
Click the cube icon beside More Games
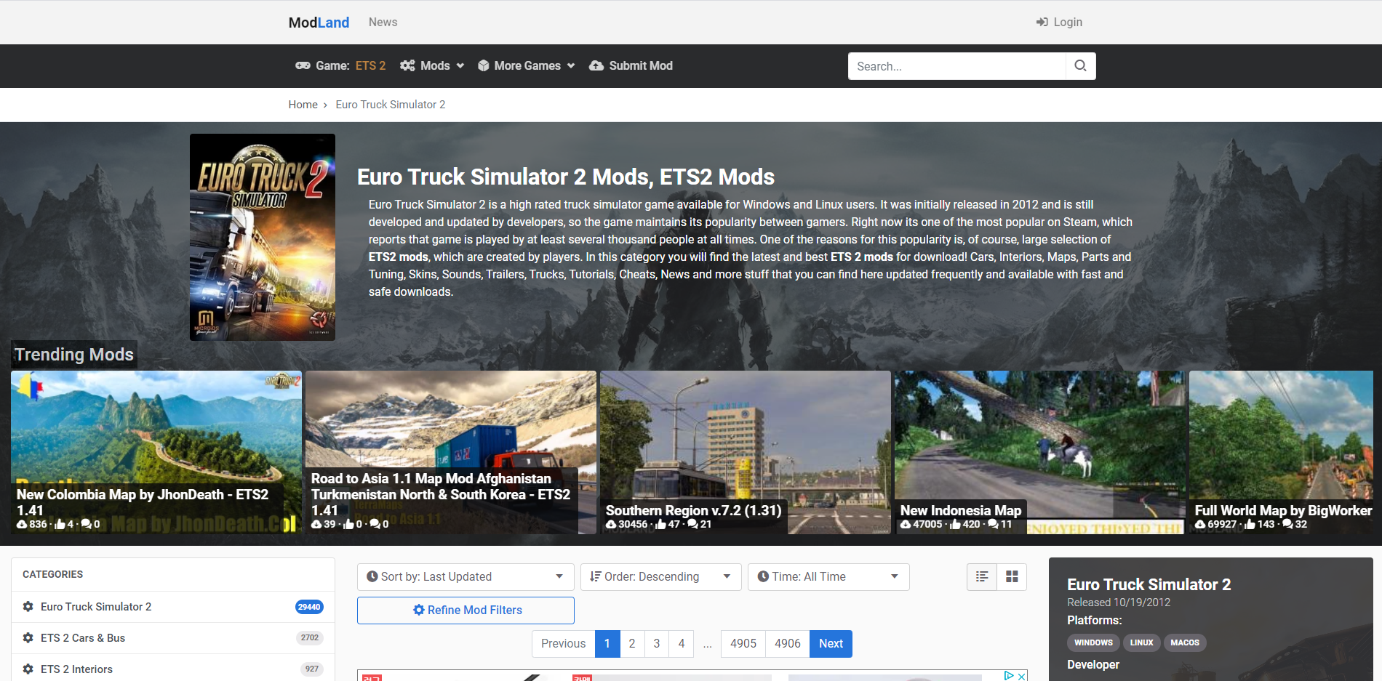tap(483, 66)
